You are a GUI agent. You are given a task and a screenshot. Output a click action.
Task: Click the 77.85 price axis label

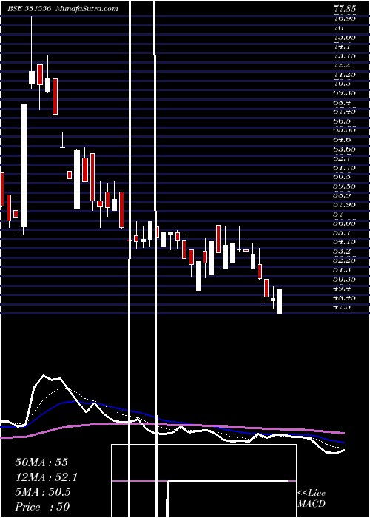pyautogui.click(x=345, y=9)
